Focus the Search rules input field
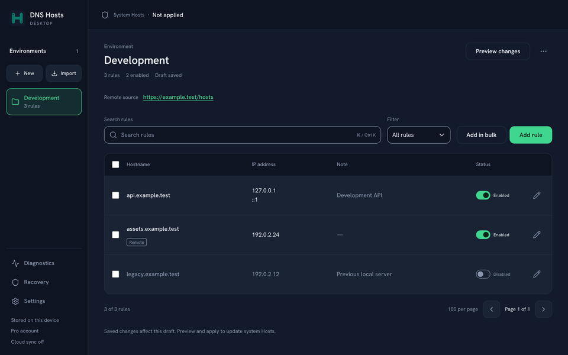The image size is (568, 355). click(243, 135)
